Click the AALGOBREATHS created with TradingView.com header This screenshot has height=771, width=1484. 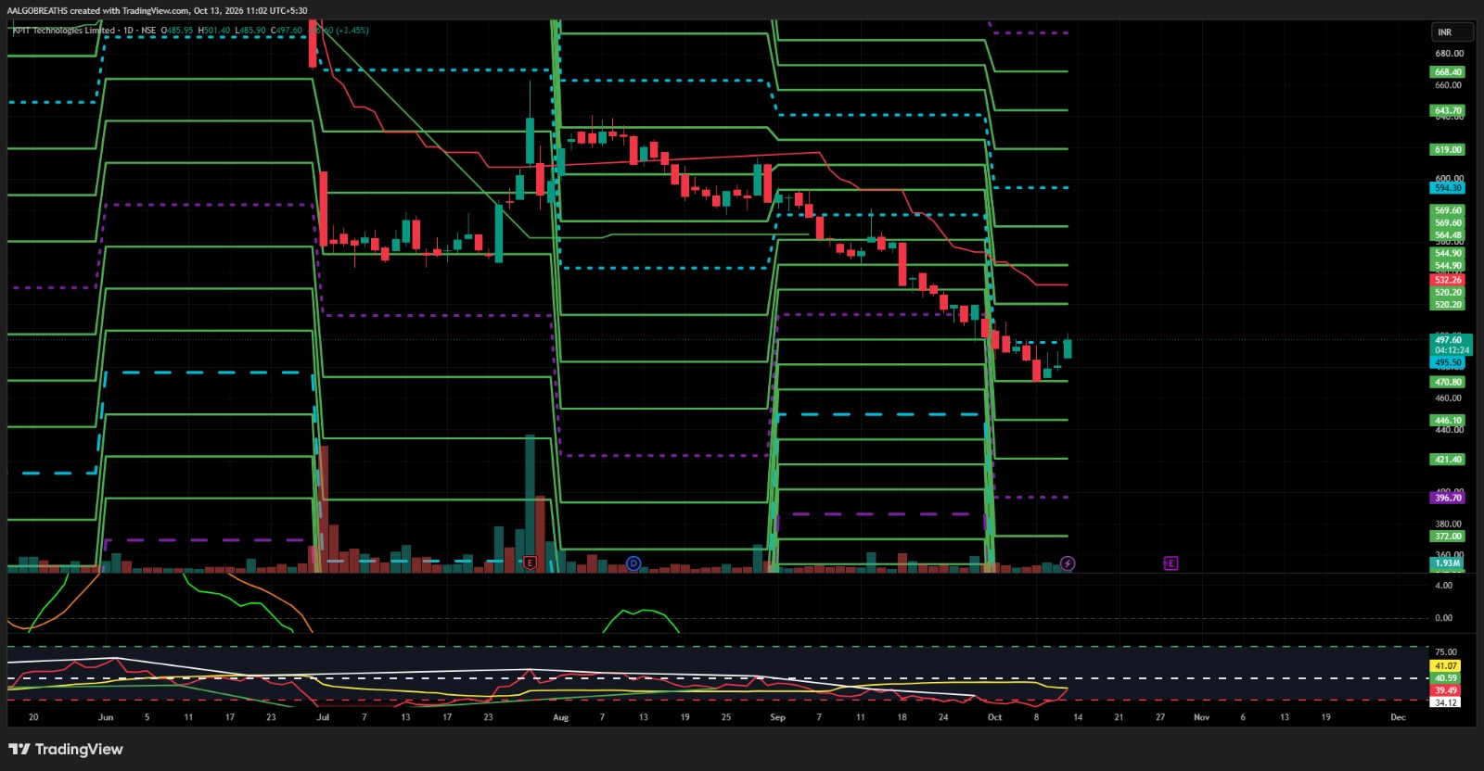(x=158, y=11)
